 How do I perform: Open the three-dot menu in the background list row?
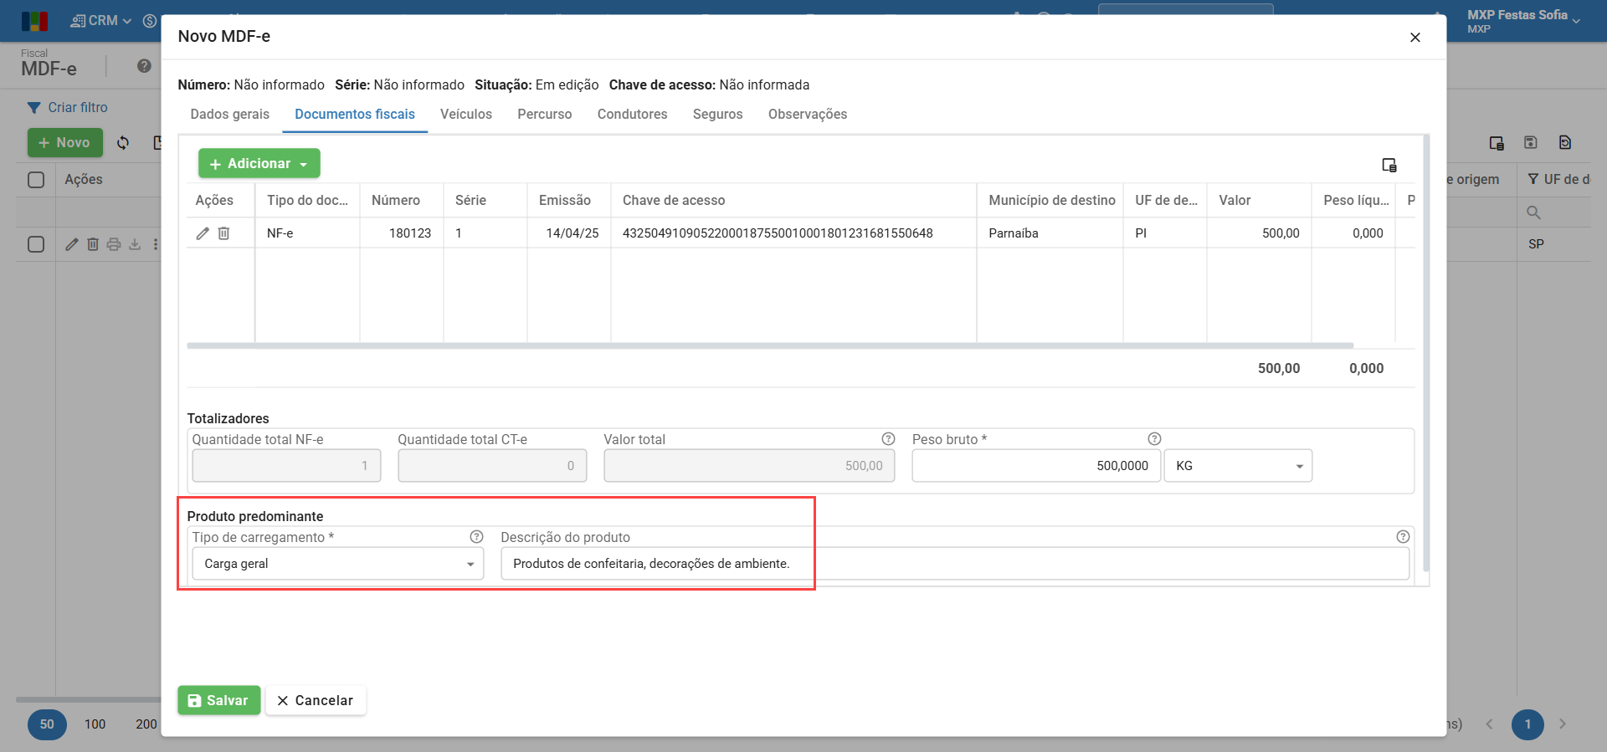tap(156, 244)
